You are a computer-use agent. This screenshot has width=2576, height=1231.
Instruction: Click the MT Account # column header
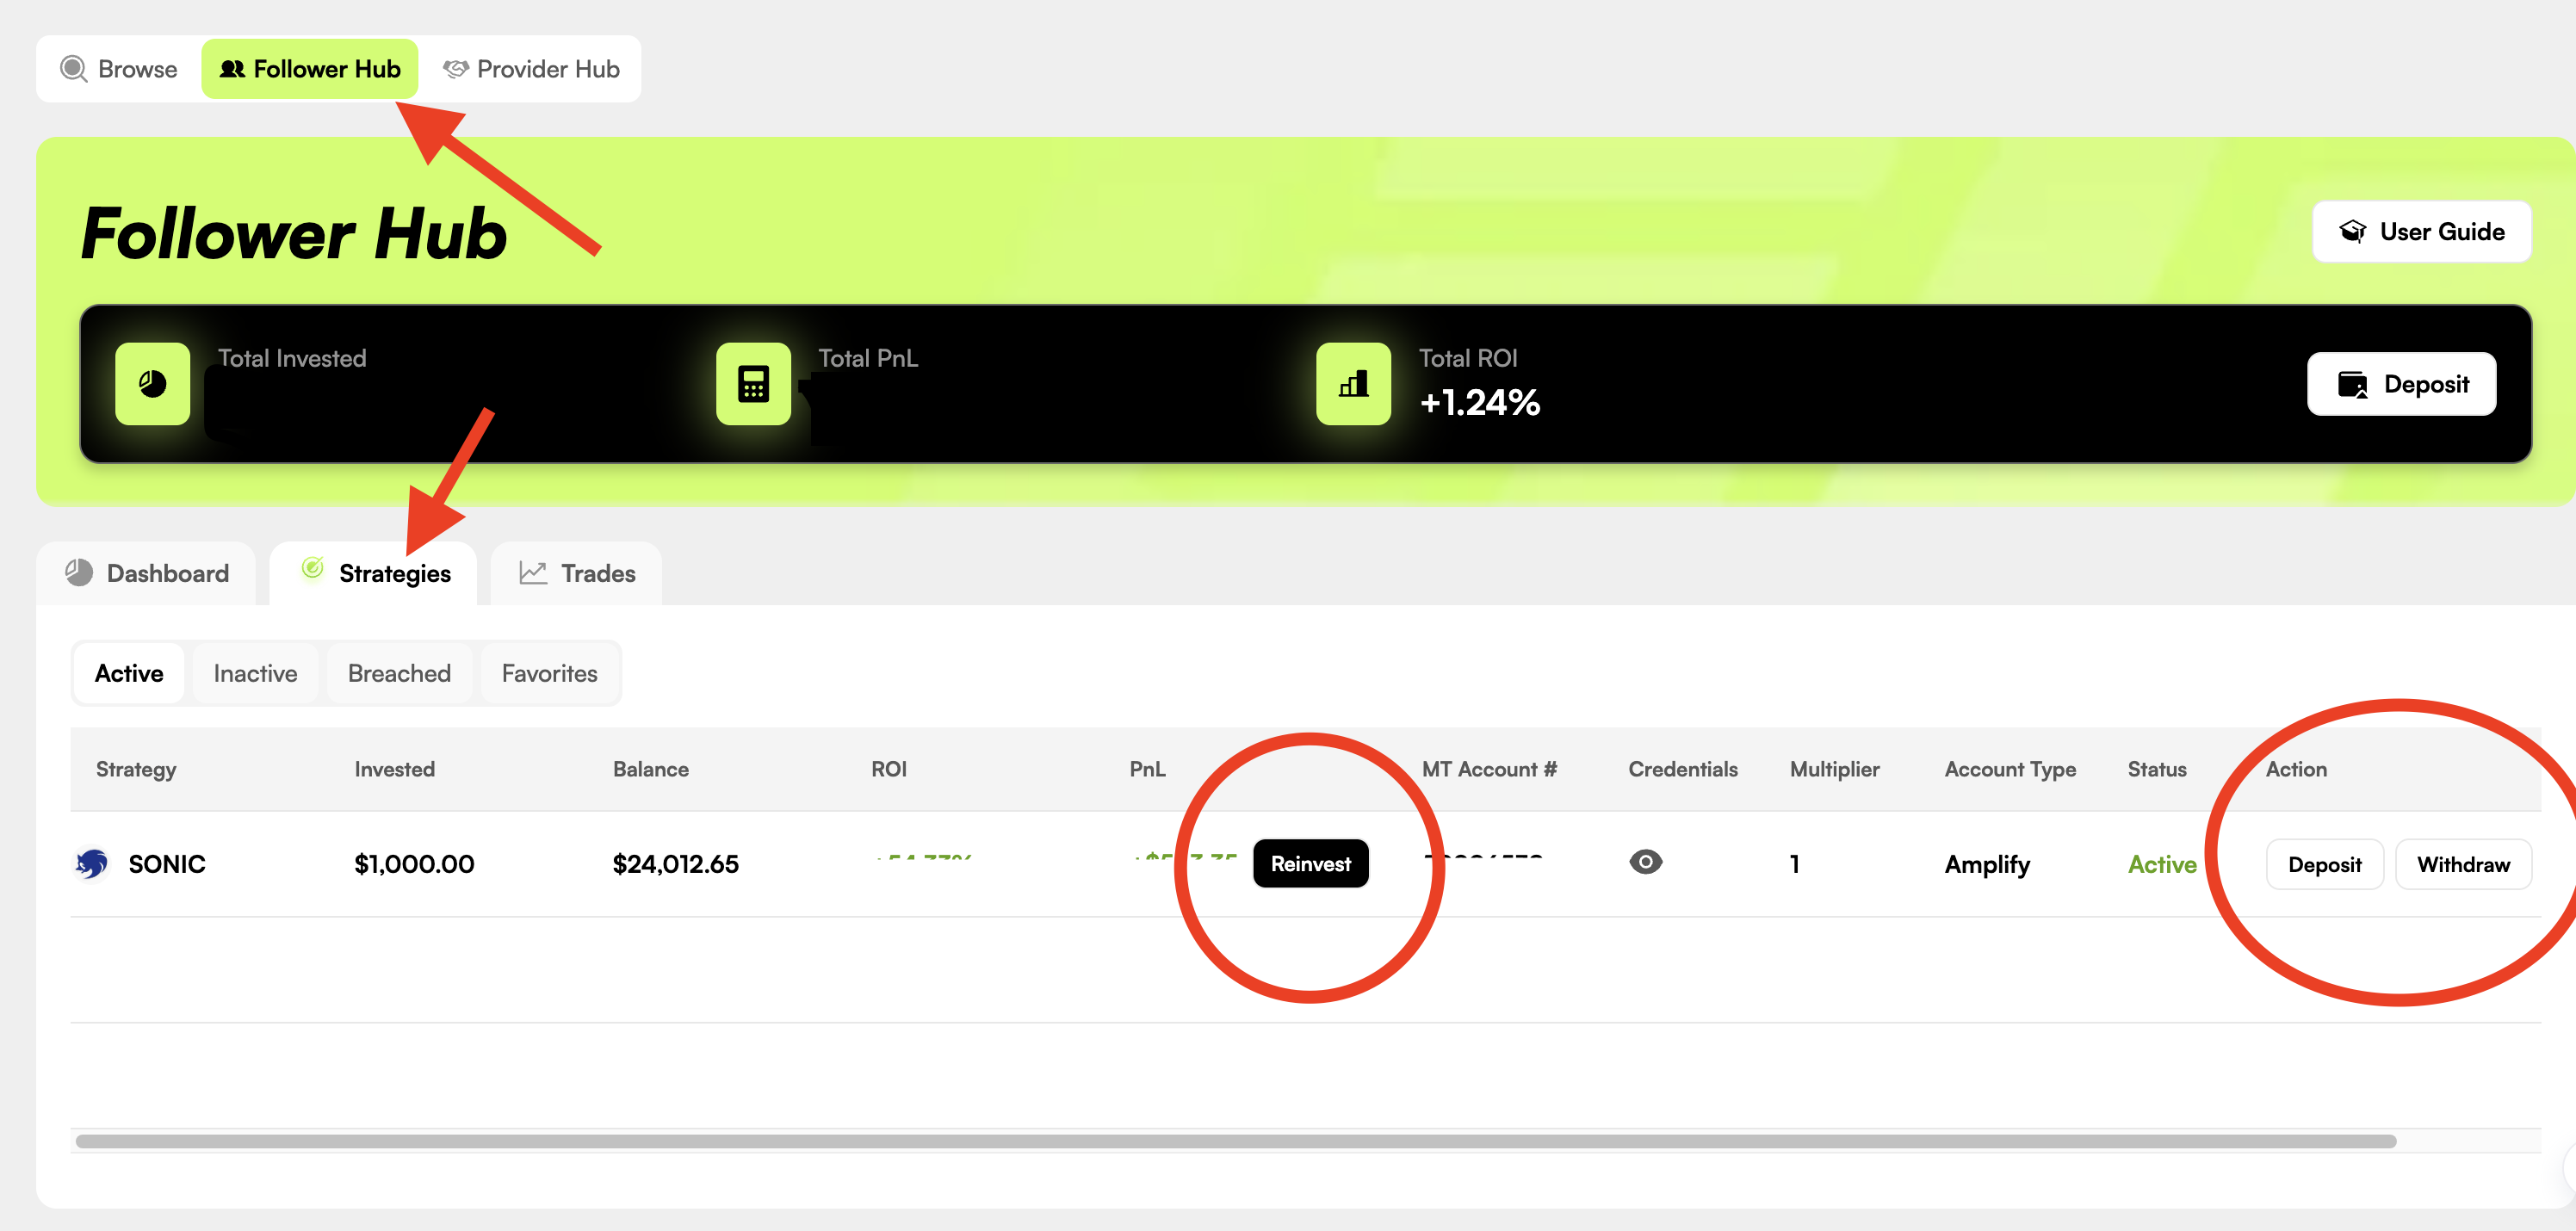click(1489, 769)
